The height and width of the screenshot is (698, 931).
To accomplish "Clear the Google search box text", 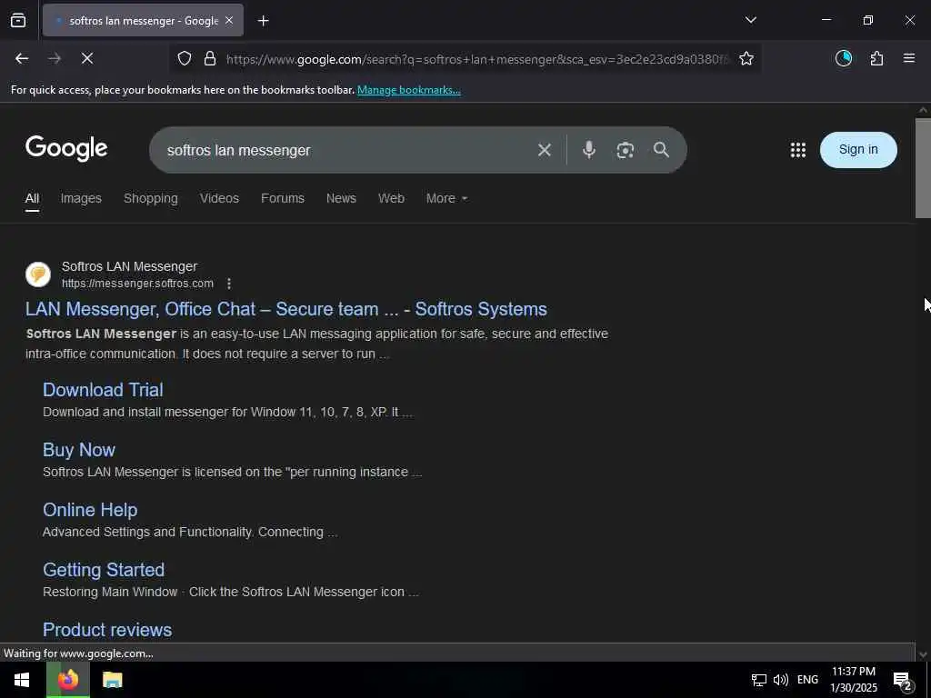I will pyautogui.click(x=545, y=150).
